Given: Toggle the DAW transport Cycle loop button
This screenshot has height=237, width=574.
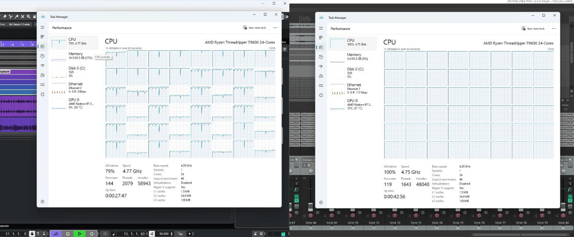Looking at the screenshot, I should coord(56,233).
